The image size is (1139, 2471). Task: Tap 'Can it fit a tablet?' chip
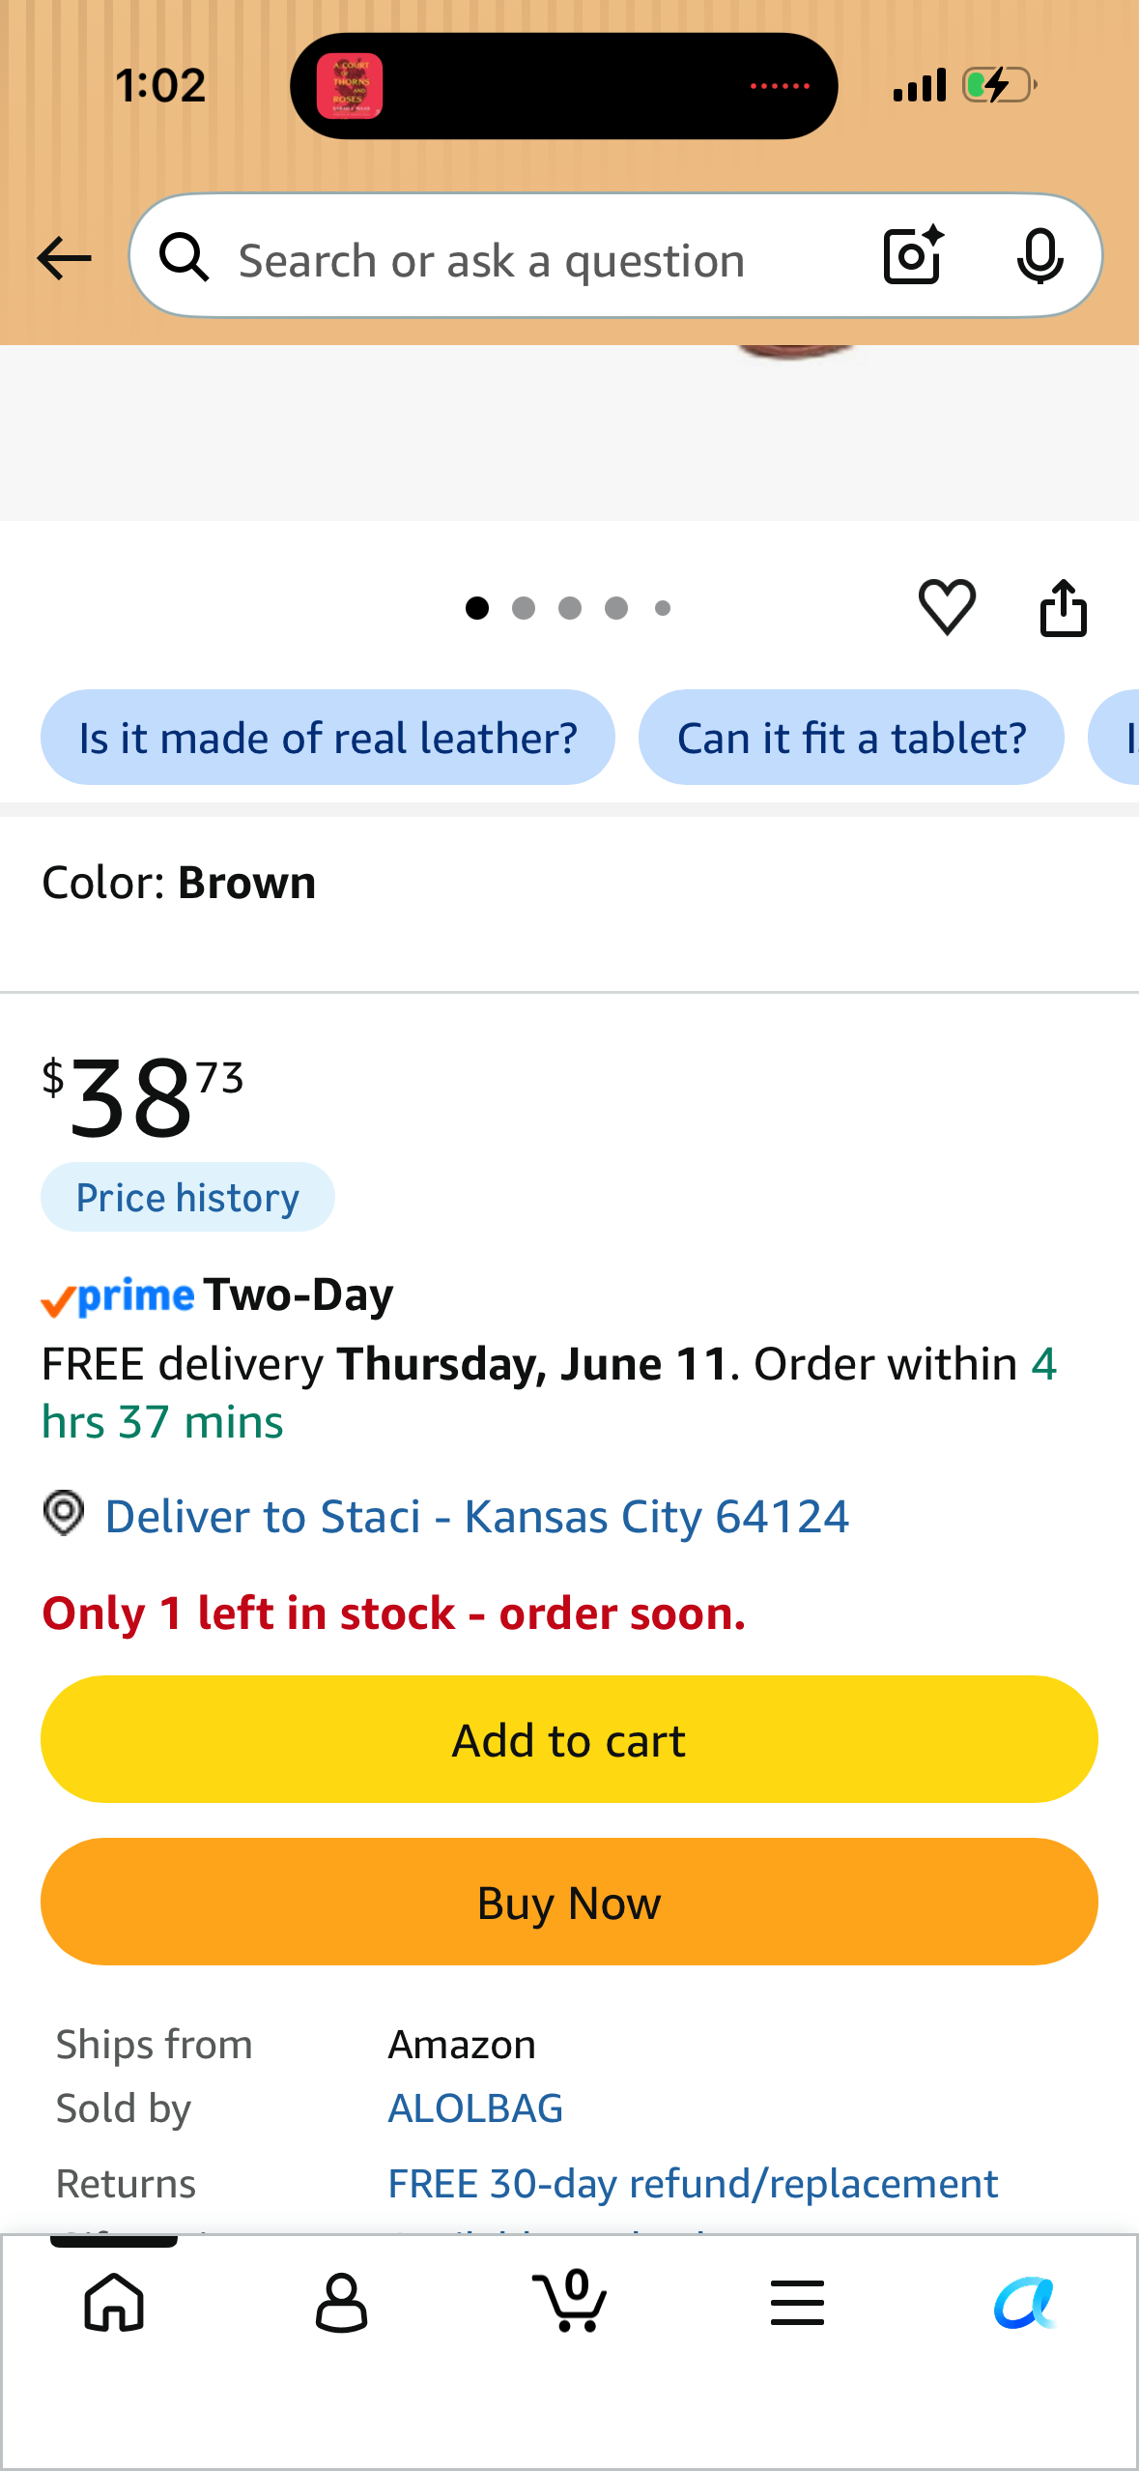851,738
